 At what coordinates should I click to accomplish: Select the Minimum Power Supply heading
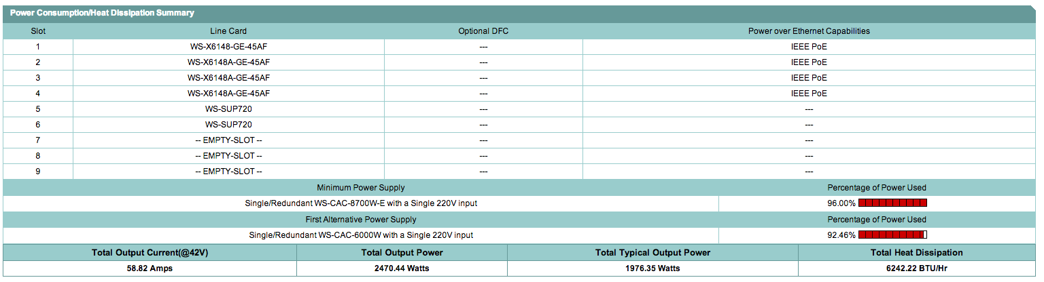tap(360, 188)
